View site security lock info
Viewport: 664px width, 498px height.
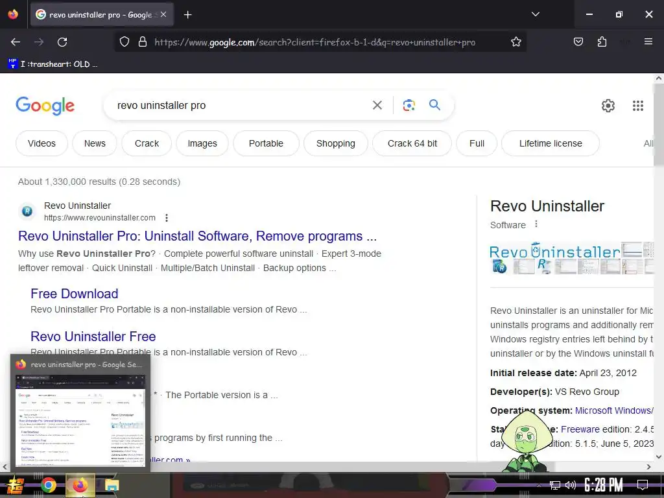pyautogui.click(x=143, y=42)
